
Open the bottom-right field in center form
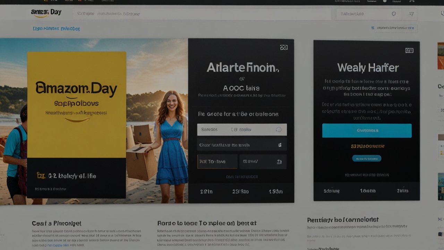(x=263, y=161)
